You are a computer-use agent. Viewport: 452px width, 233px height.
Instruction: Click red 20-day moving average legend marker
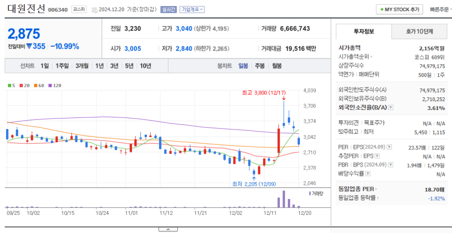coord(21,86)
